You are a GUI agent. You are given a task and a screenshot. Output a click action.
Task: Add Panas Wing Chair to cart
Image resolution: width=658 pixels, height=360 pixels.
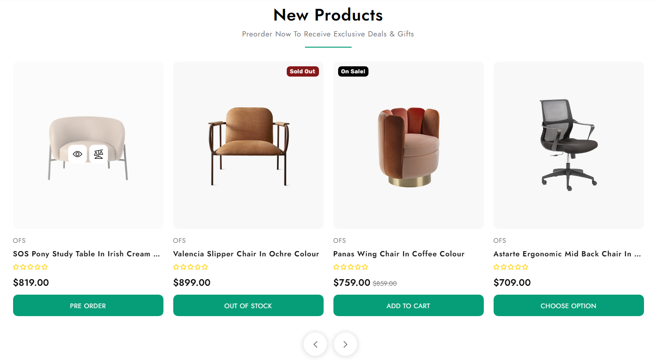point(408,305)
